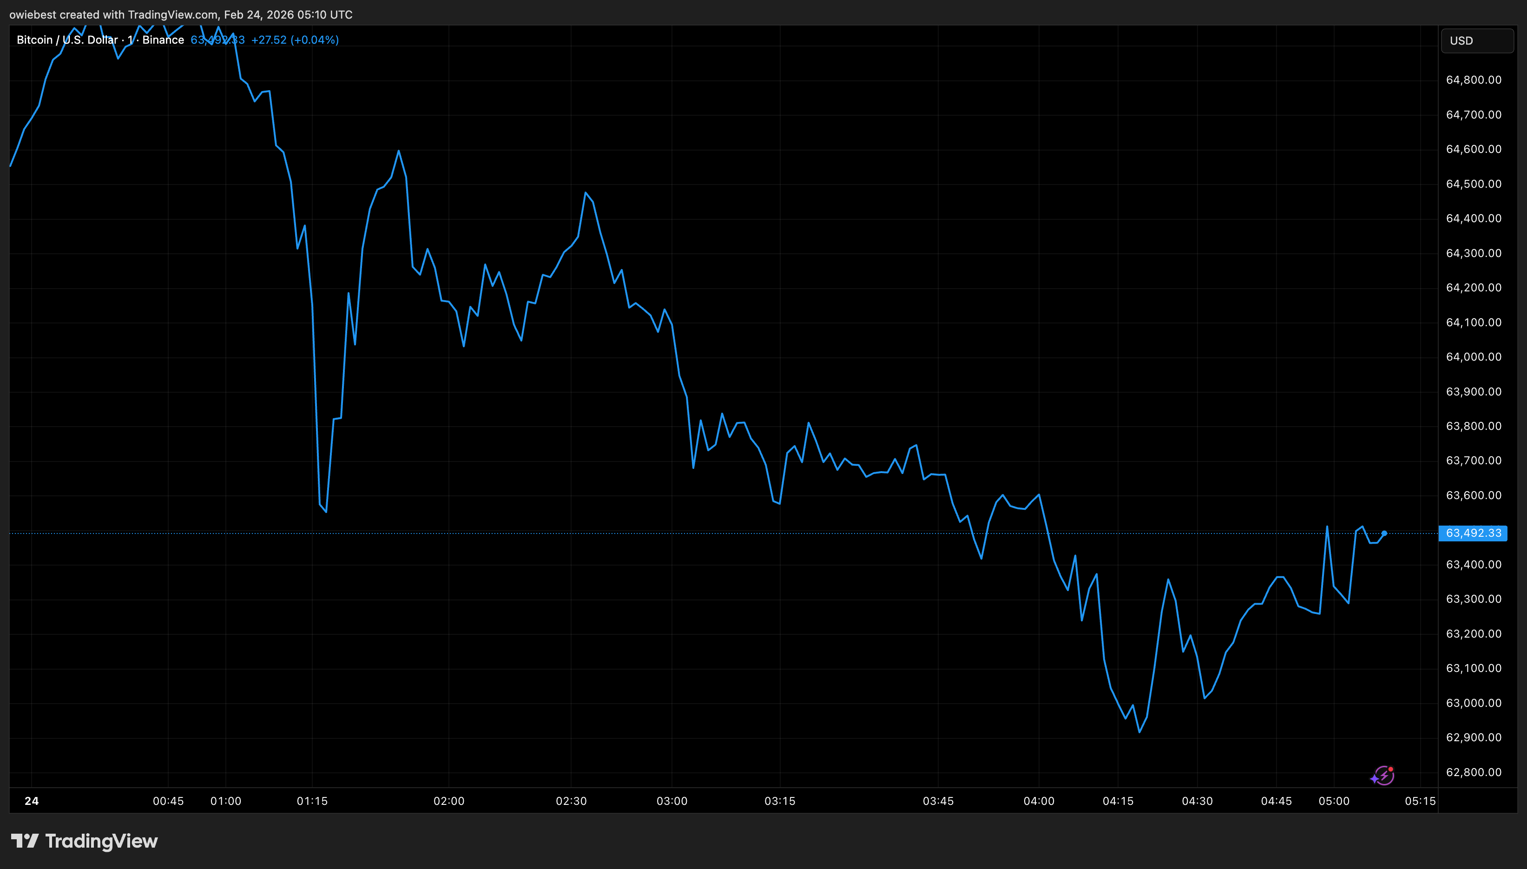Click the TradingView logo
This screenshot has width=1527, height=869.
(84, 841)
